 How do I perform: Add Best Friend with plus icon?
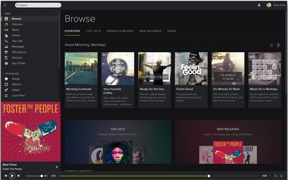pyautogui.click(x=57, y=167)
